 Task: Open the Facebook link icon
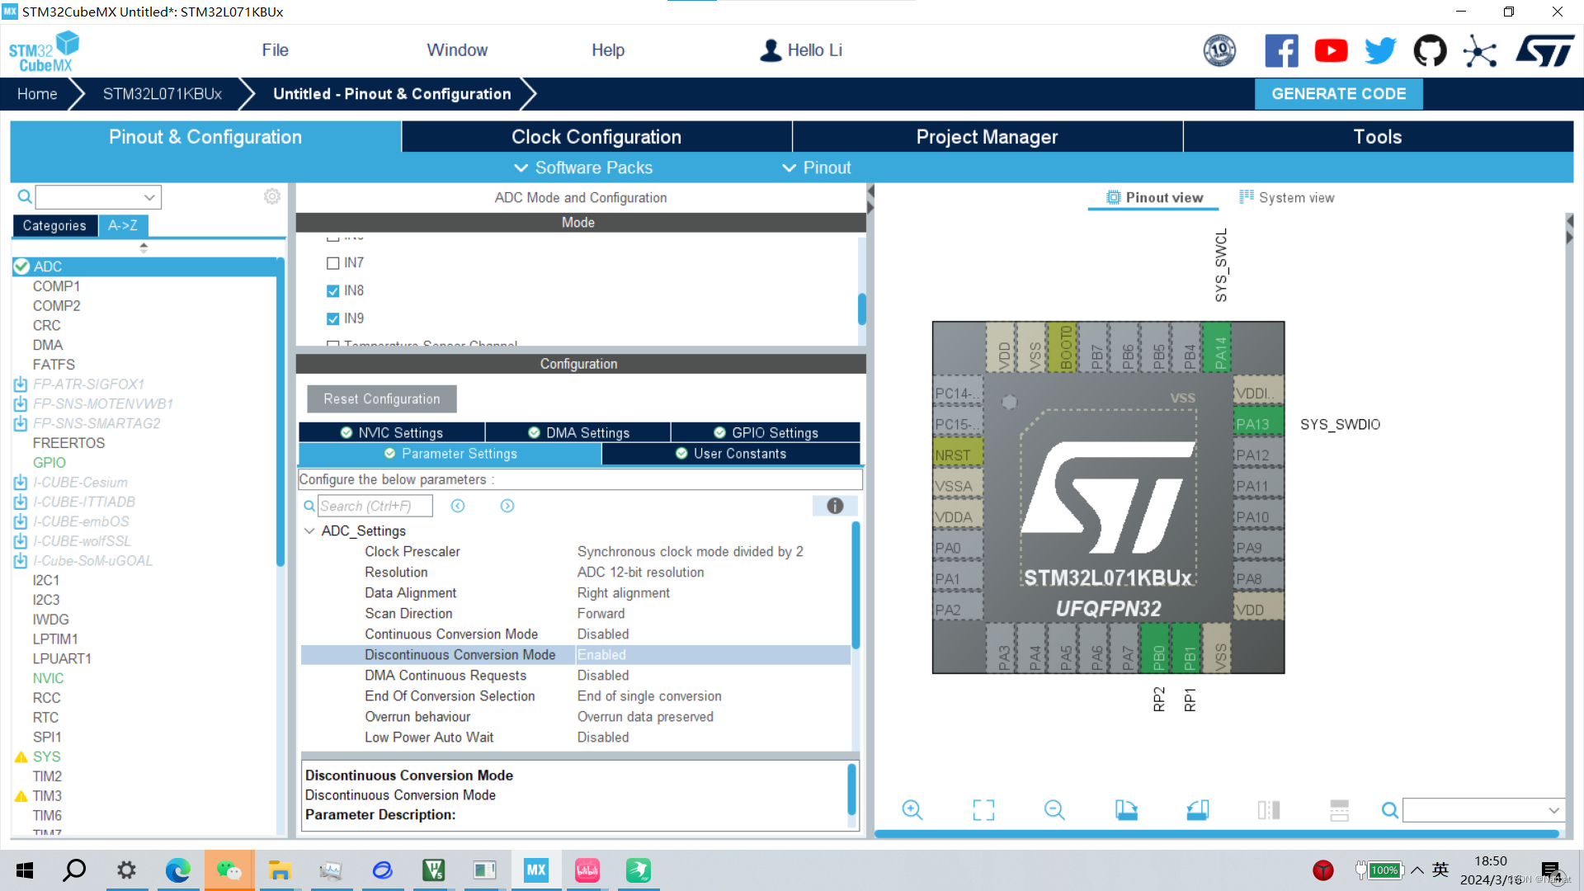(1281, 51)
